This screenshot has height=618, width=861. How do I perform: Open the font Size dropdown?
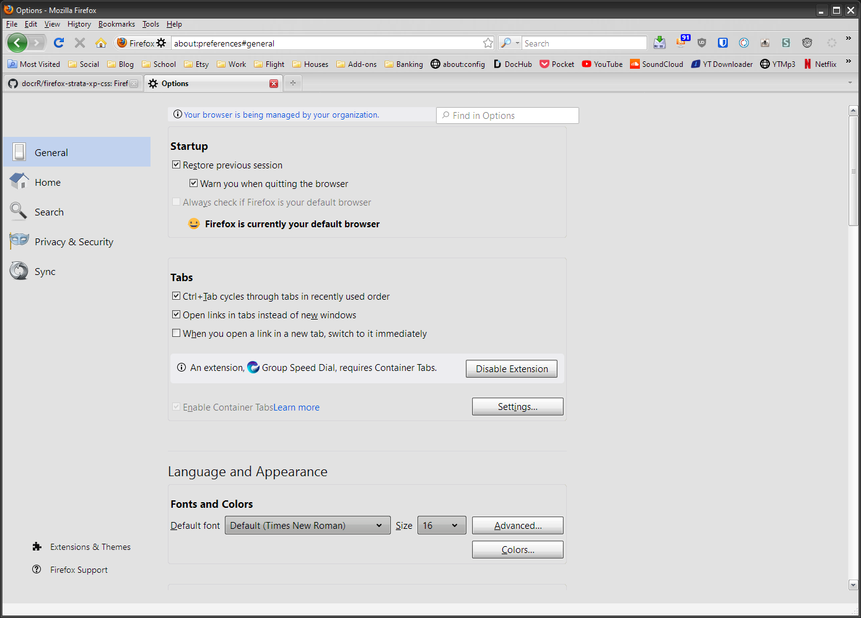[441, 525]
